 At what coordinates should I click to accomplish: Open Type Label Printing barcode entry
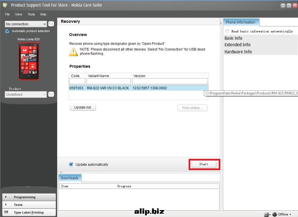pos(29,212)
